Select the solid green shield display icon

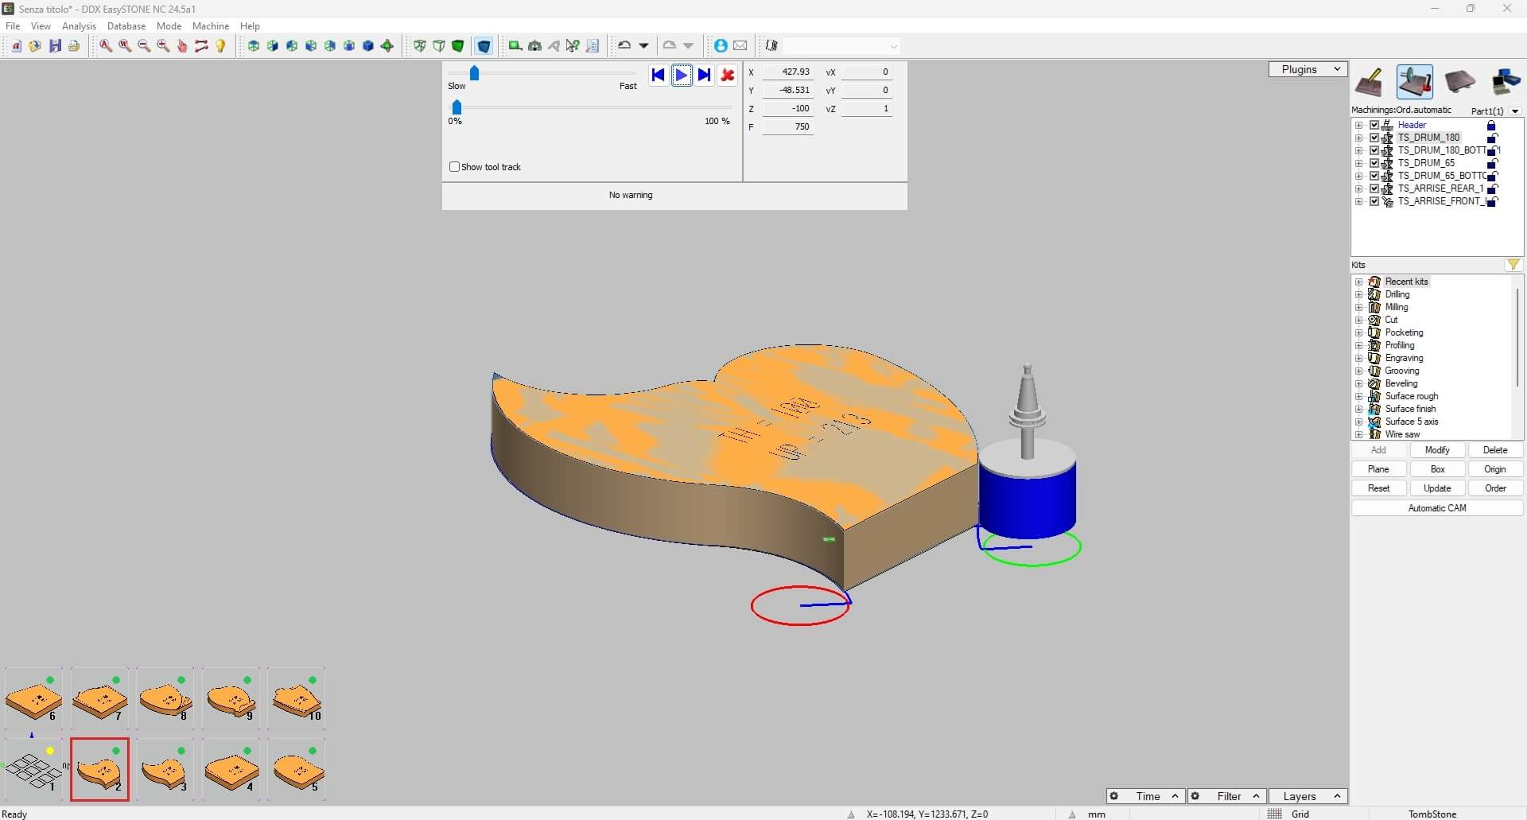458,46
